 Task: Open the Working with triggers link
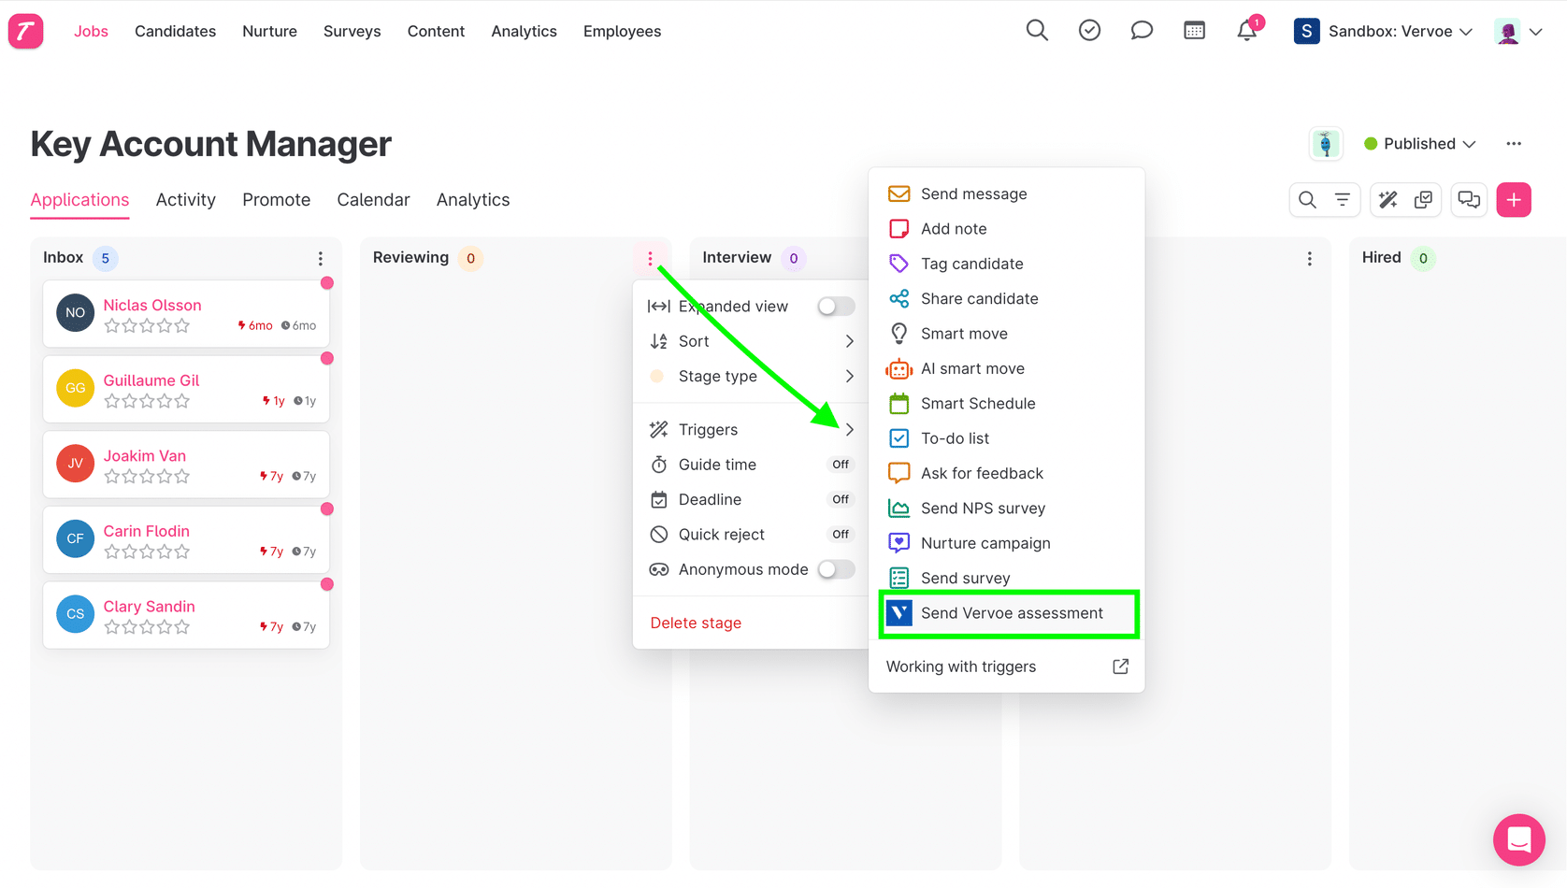(x=961, y=666)
